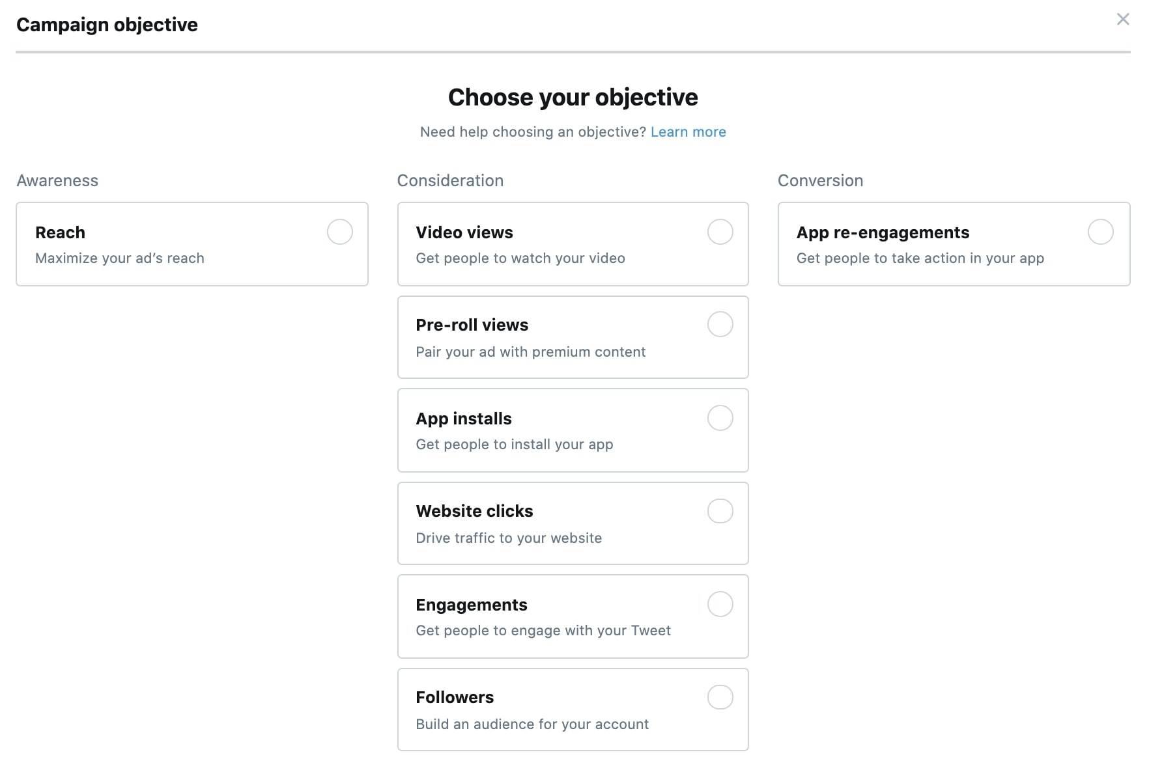Choose the Reach objective title
The height and width of the screenshot is (772, 1149).
click(60, 232)
